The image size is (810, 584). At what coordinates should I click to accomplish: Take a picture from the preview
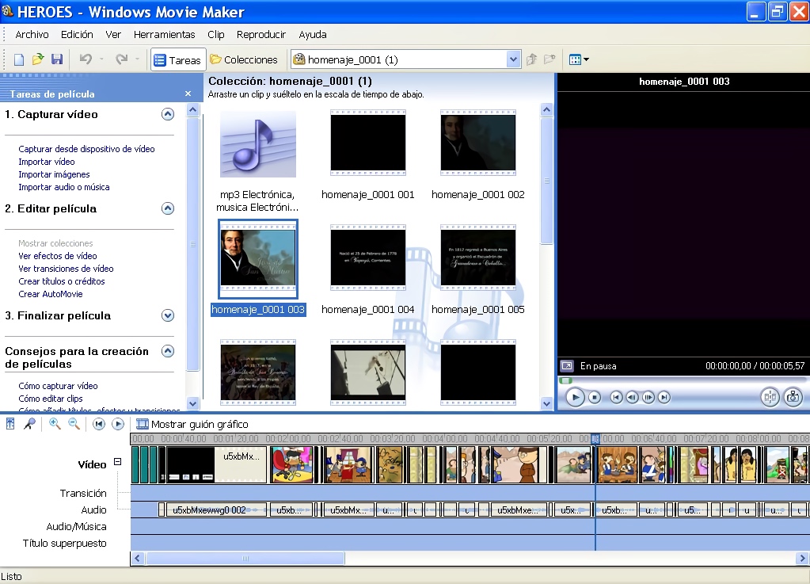793,398
